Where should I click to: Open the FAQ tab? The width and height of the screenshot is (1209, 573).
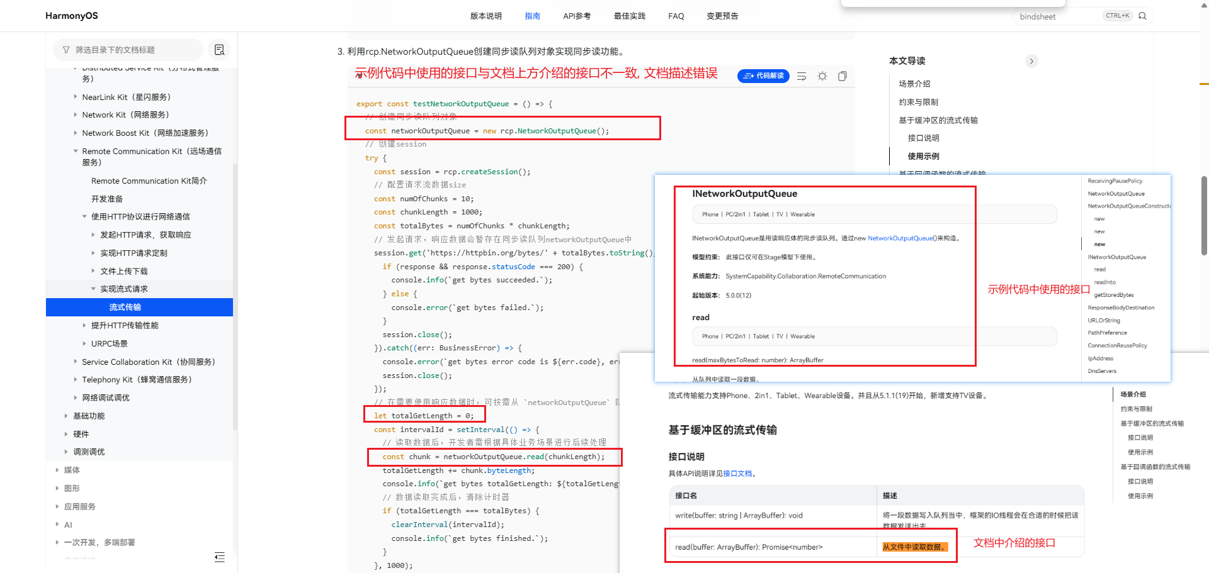(x=676, y=16)
